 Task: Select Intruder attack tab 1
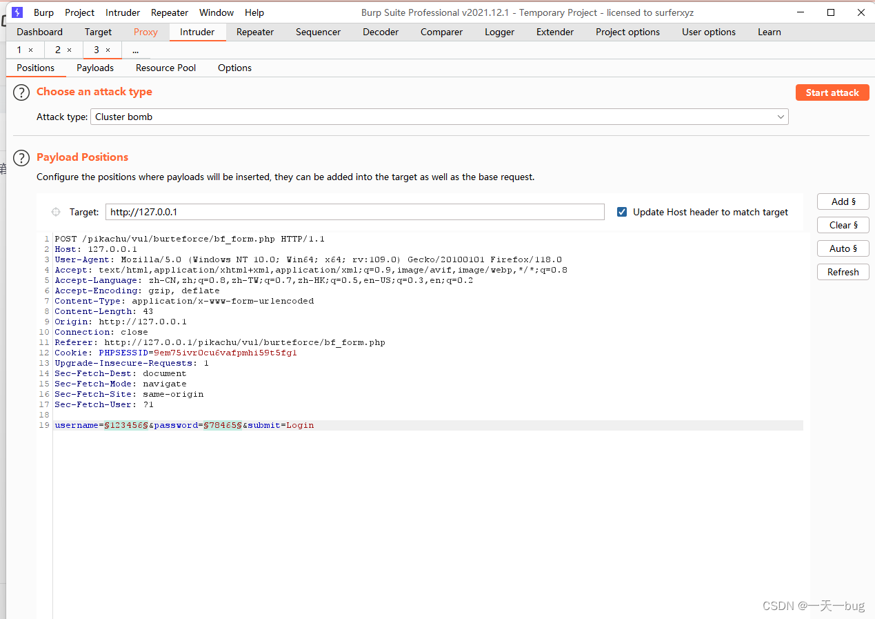point(19,50)
